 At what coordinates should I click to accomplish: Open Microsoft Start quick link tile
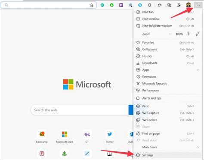(65, 137)
